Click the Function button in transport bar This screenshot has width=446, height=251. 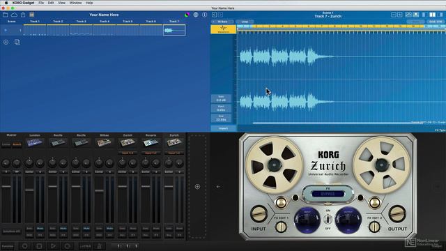(x=8, y=246)
